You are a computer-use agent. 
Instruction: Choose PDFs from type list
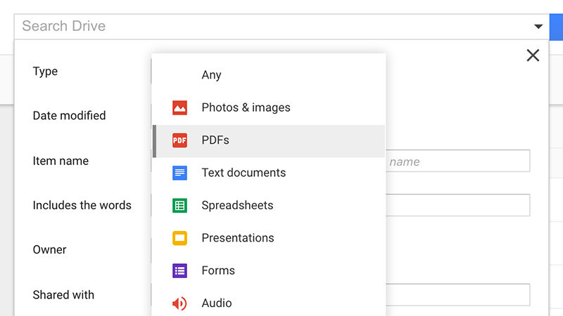215,140
